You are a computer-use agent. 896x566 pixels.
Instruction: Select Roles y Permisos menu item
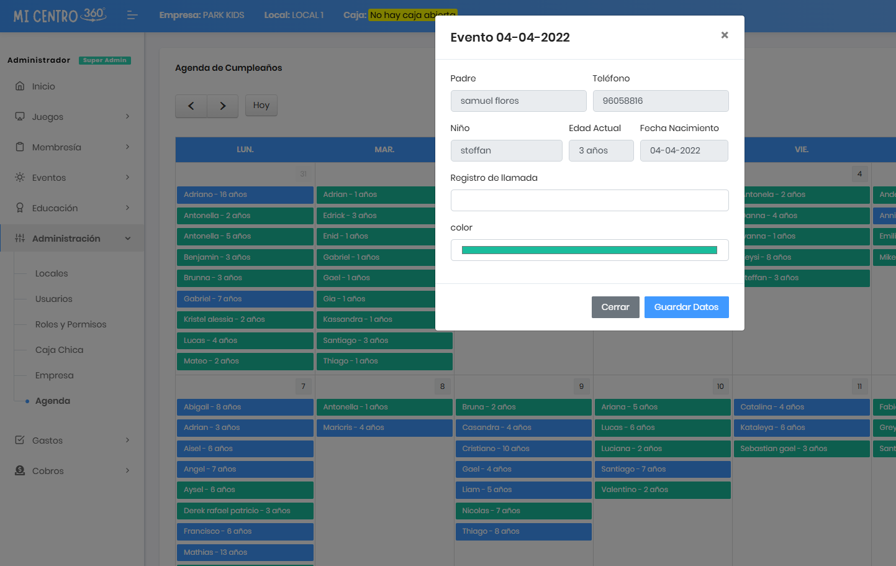pyautogui.click(x=71, y=324)
